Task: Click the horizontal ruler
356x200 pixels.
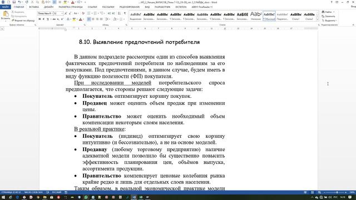Action: pos(178,28)
